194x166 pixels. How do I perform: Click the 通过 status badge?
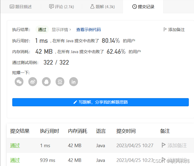pyautogui.click(x=42, y=30)
